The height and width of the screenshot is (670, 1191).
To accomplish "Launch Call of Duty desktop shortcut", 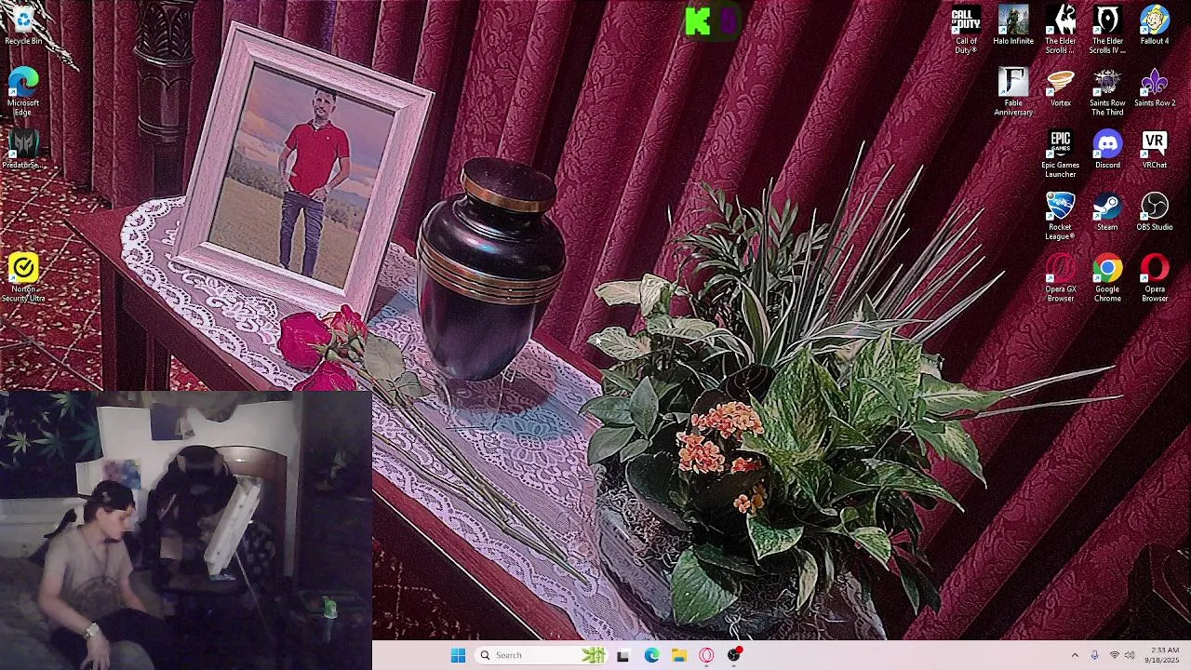I will 966,29.
